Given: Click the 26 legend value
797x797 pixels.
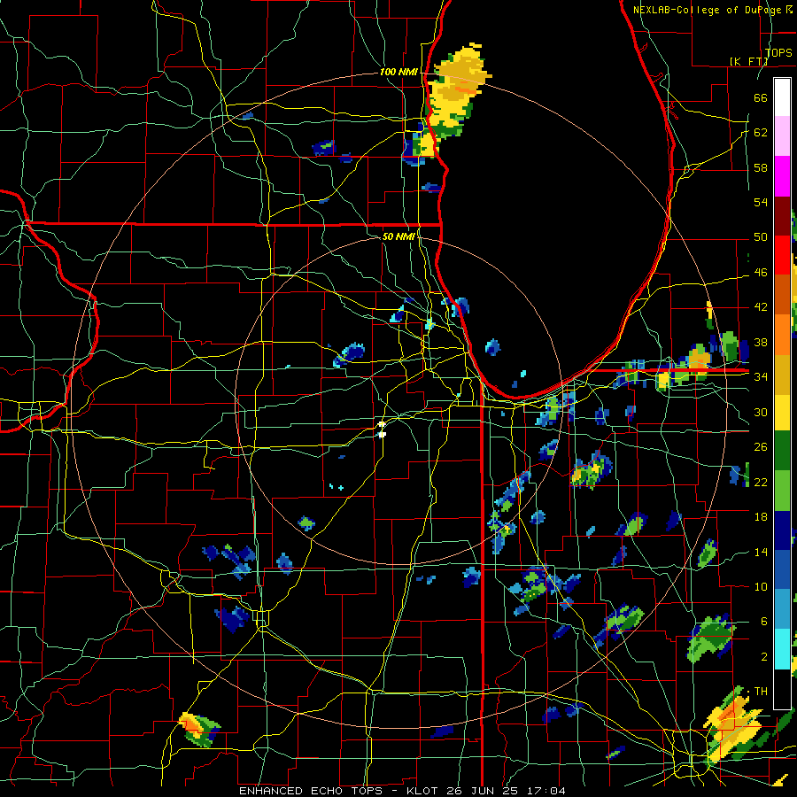Looking at the screenshot, I should (x=761, y=447).
